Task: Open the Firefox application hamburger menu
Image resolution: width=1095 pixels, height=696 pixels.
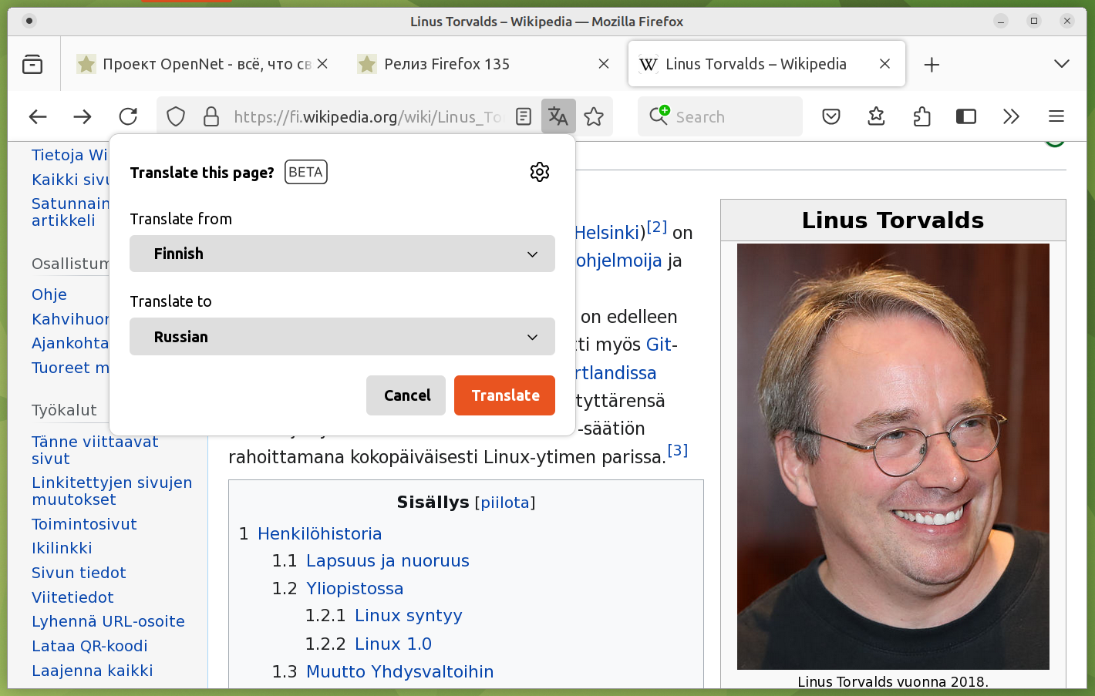Action: pos(1056,116)
